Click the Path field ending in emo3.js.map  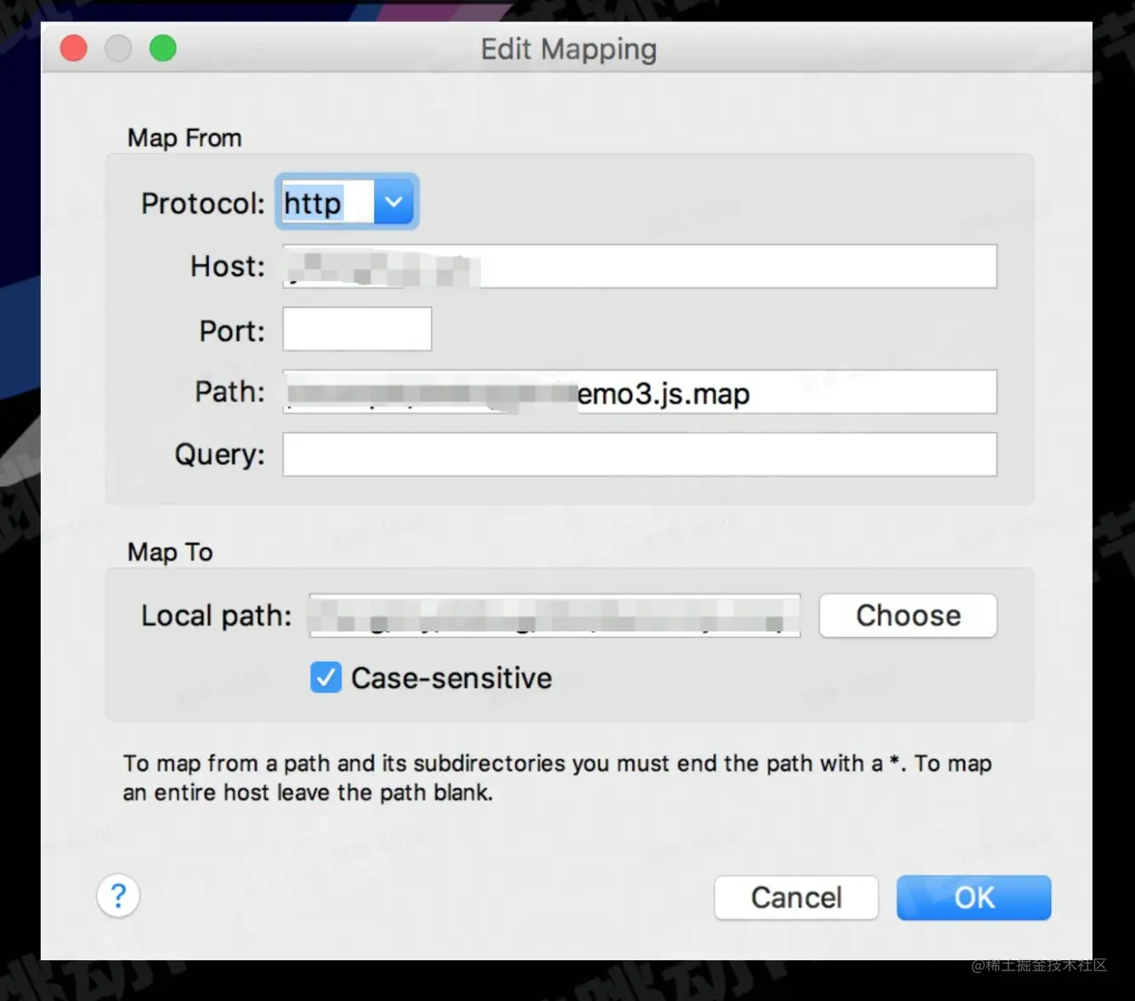click(x=640, y=392)
